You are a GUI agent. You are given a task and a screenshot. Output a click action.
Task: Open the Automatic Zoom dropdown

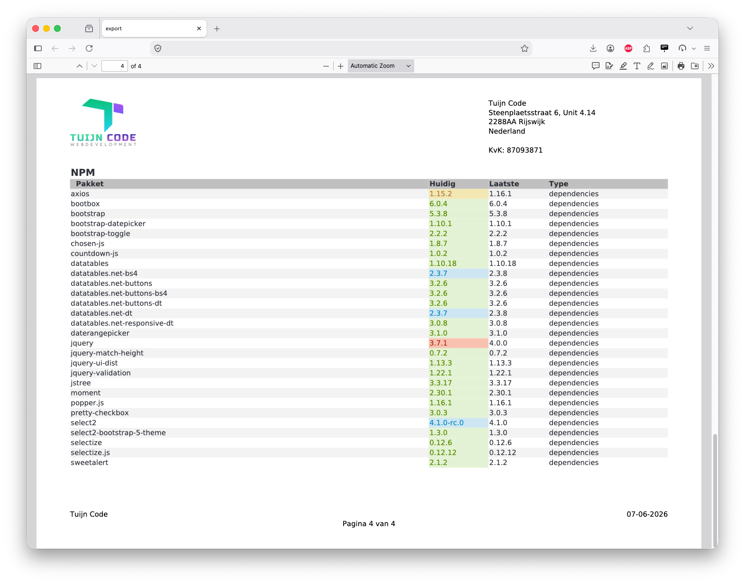(x=381, y=66)
